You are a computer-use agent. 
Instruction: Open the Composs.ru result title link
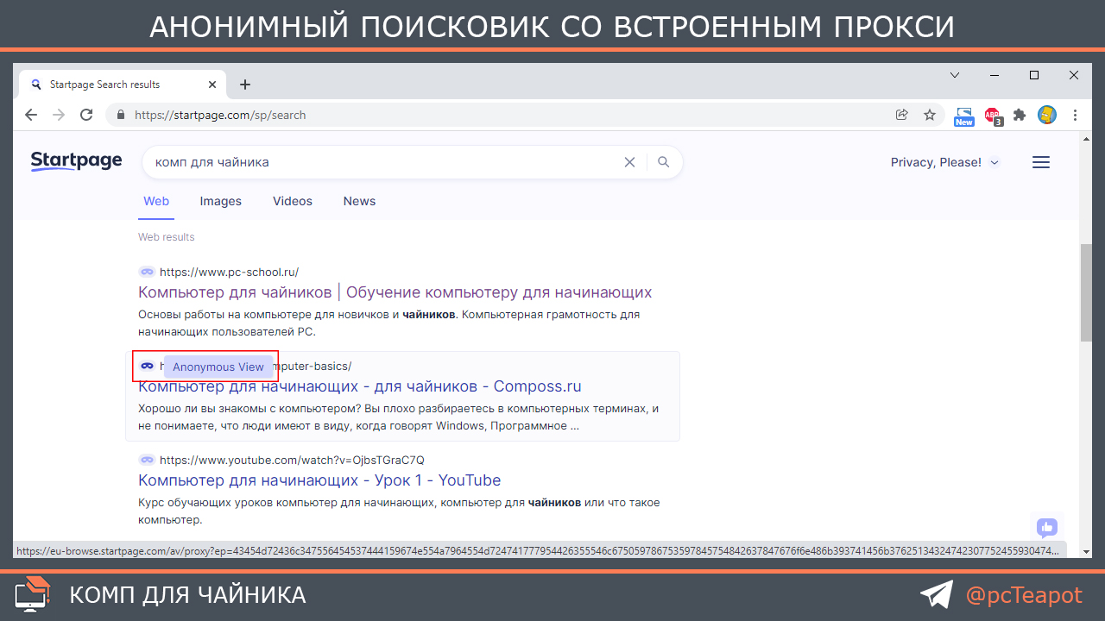[360, 386]
